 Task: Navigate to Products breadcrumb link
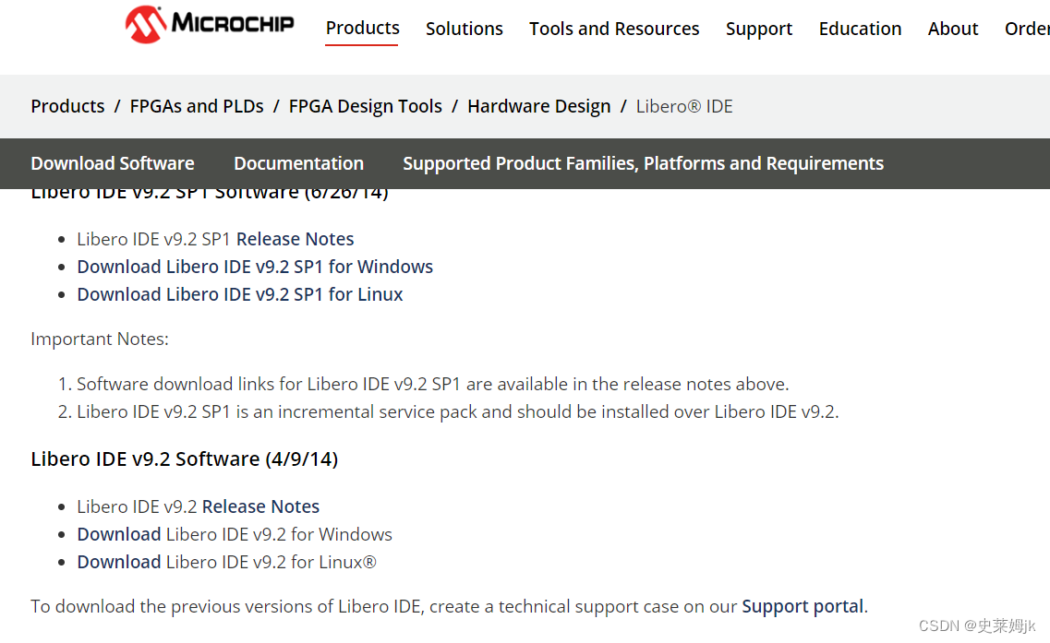(67, 106)
